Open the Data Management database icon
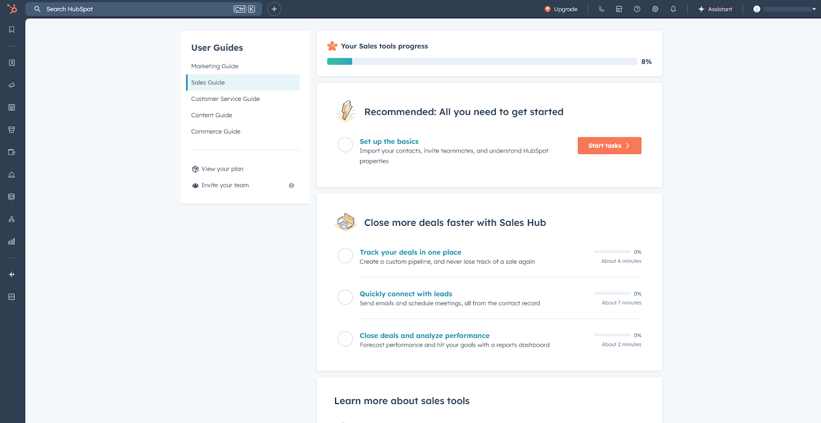This screenshot has width=821, height=423. click(11, 197)
